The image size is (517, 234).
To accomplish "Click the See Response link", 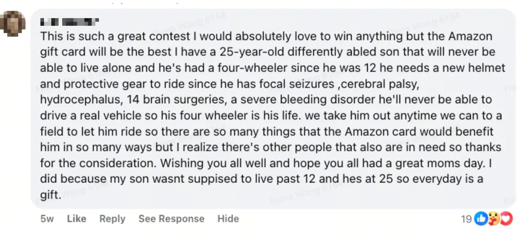I will 171,219.
